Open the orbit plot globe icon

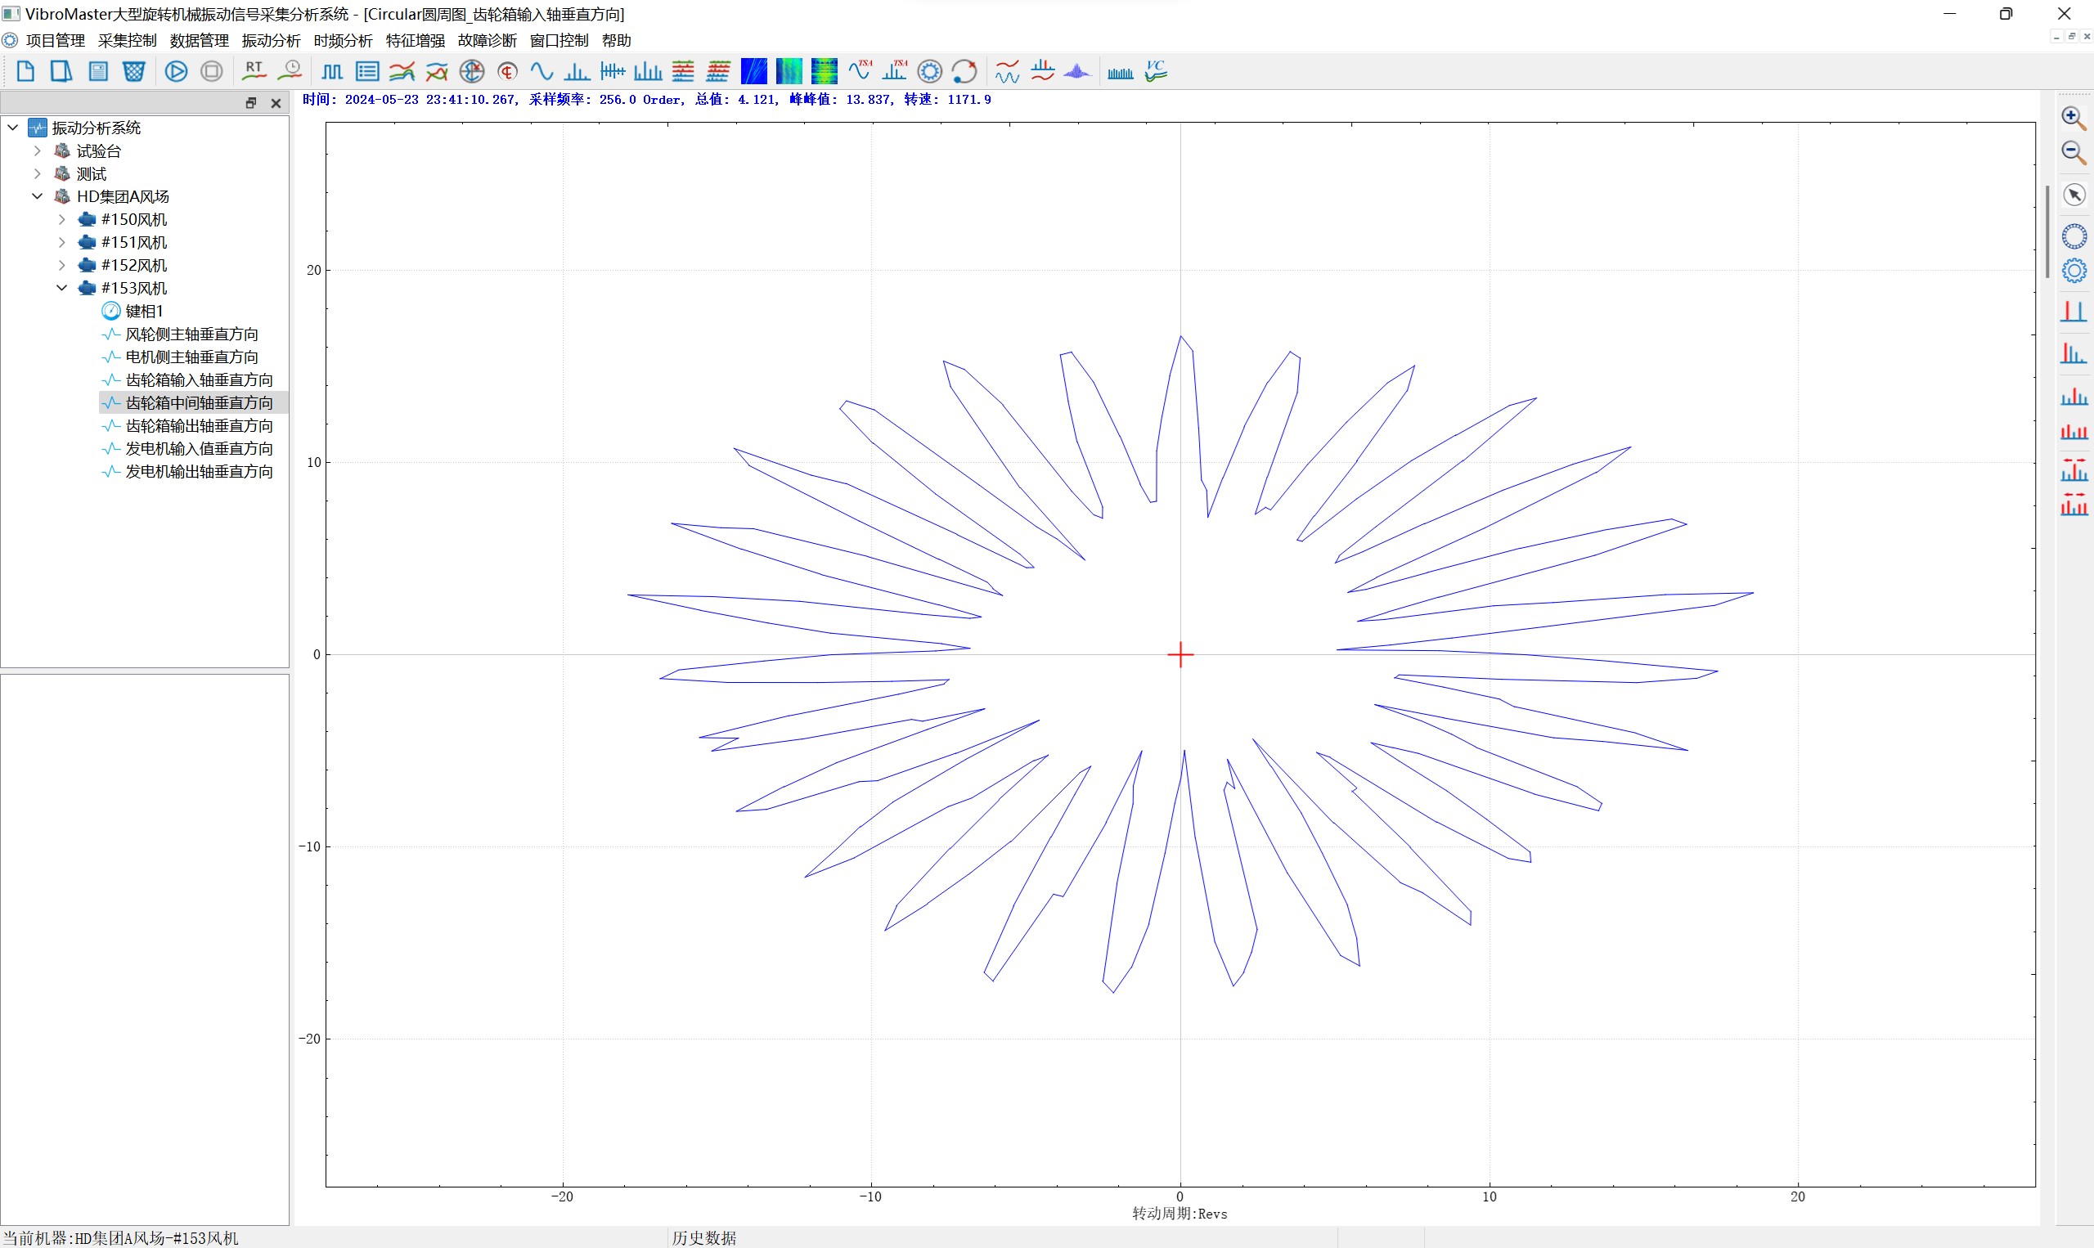click(472, 71)
